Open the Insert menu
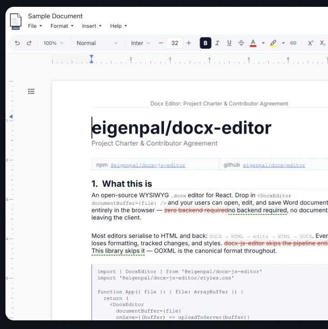 [x=92, y=26]
